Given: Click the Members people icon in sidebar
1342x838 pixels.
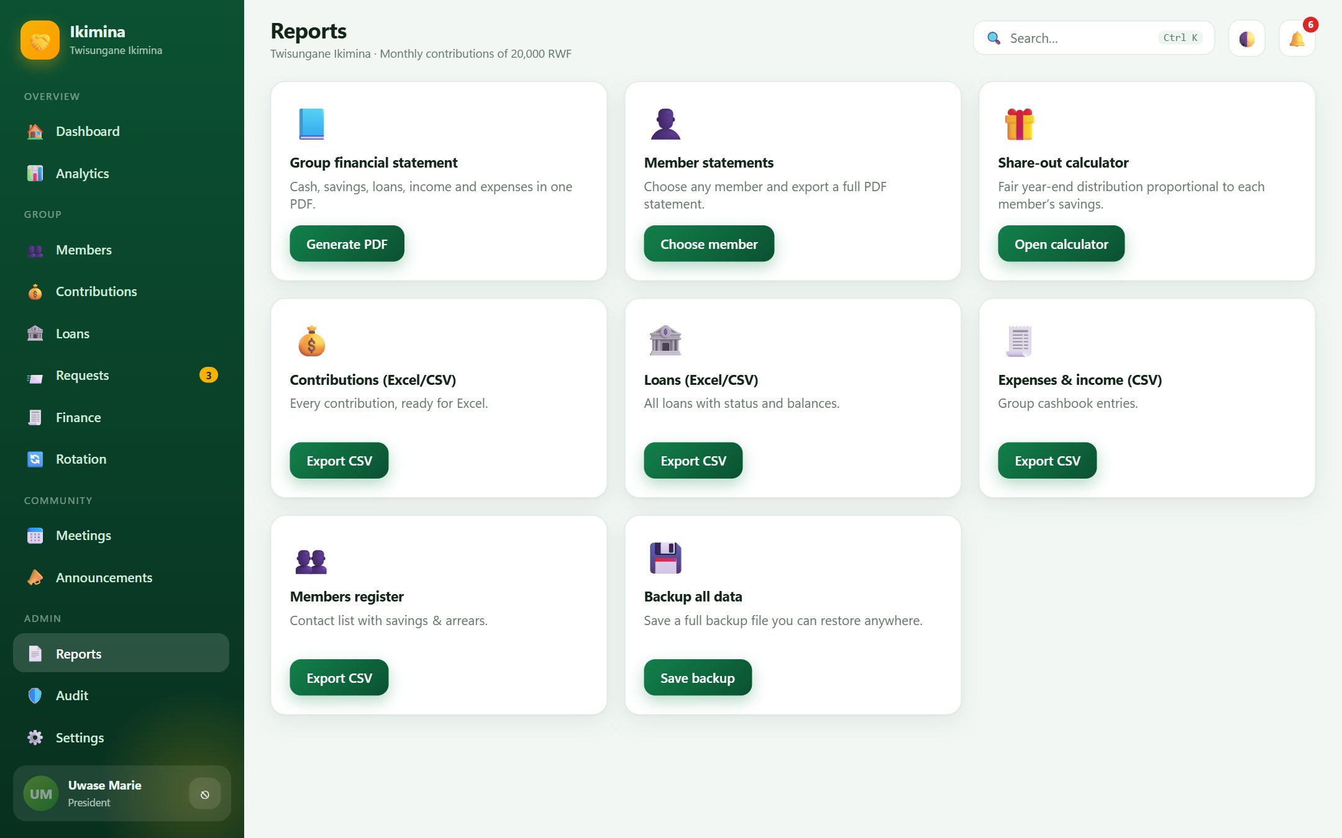Looking at the screenshot, I should point(35,250).
